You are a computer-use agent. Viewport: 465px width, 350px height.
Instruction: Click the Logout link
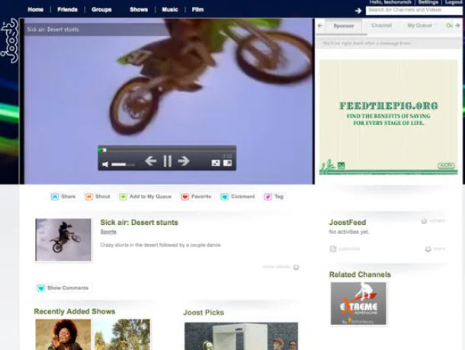coord(453,2)
